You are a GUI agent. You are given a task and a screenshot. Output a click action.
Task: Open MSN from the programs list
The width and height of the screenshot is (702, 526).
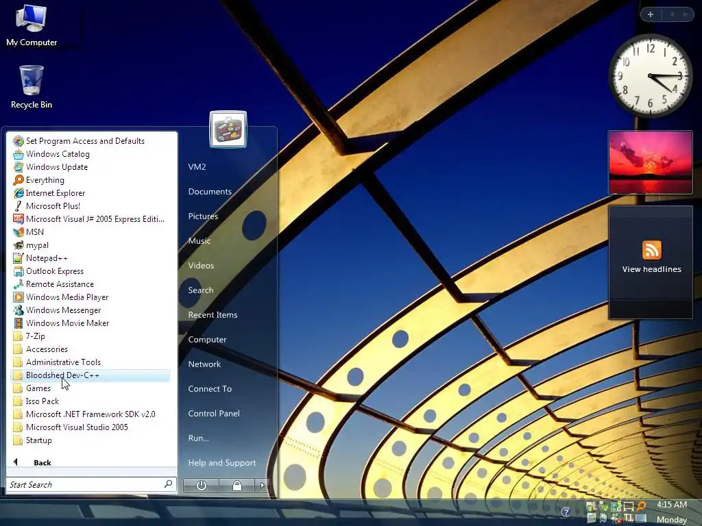click(90, 231)
